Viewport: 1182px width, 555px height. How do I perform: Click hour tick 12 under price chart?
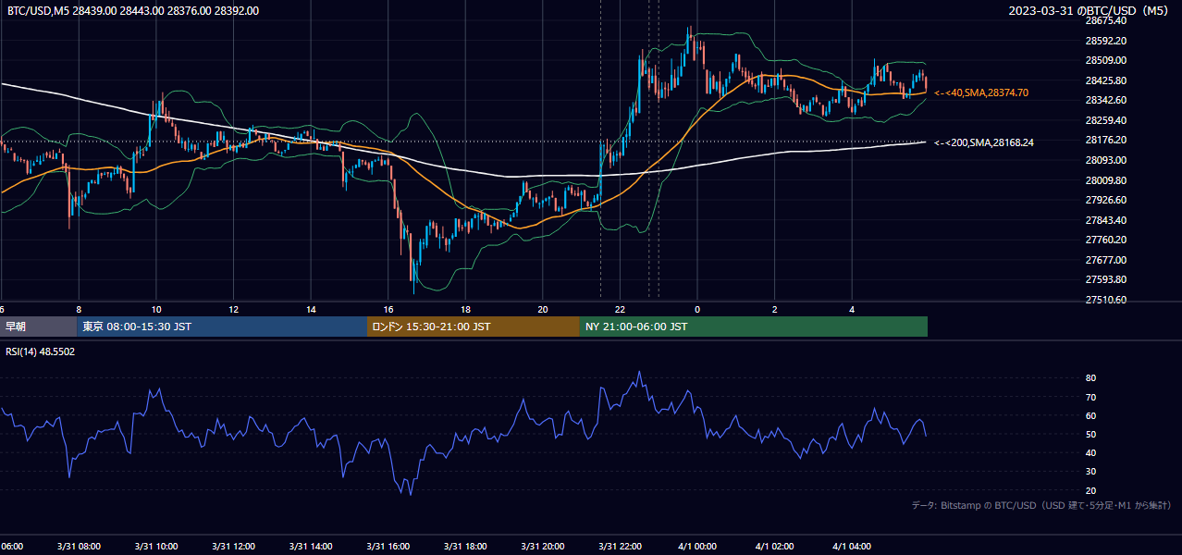tap(233, 309)
